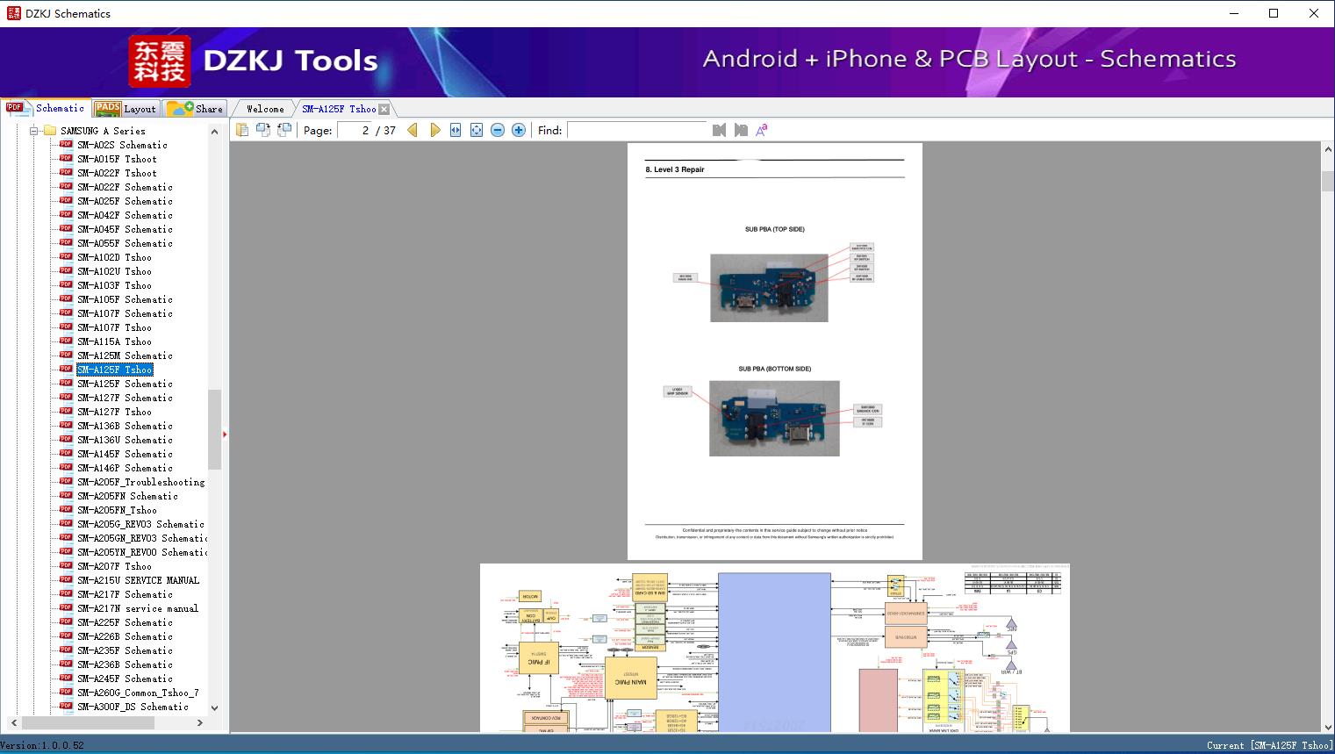The width and height of the screenshot is (1335, 754).
Task: Open the Welcome document tab
Action: tap(265, 109)
